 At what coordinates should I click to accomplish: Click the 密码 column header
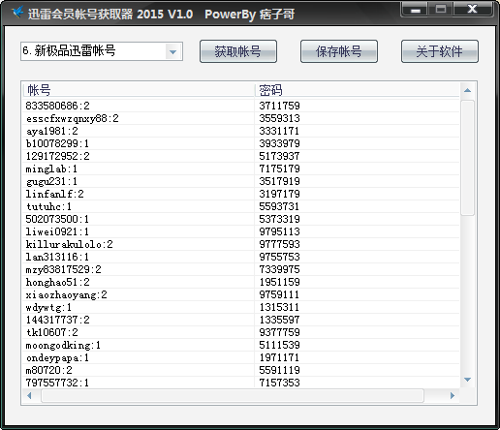pyautogui.click(x=358, y=90)
